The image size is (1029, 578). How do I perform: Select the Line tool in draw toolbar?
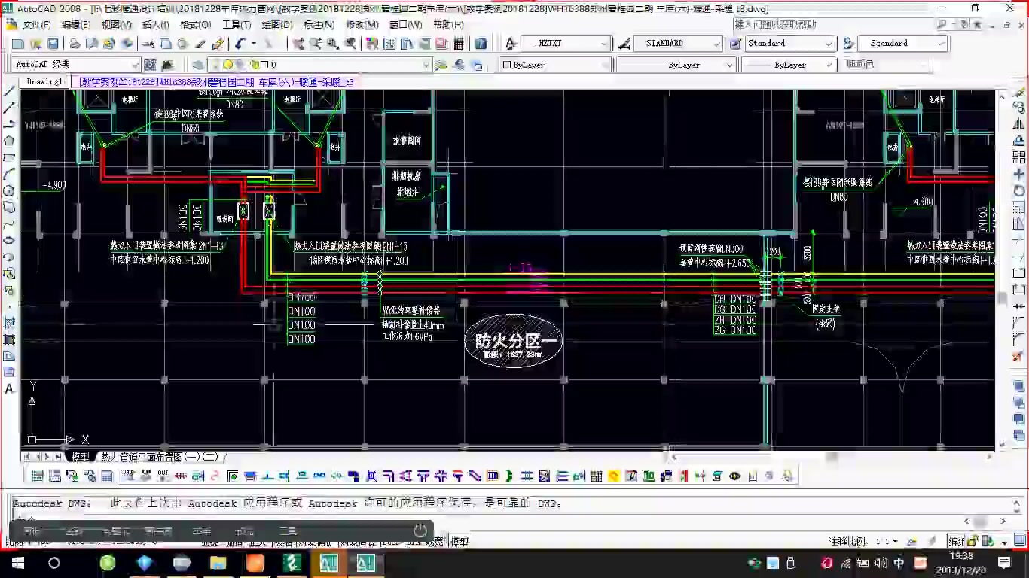pos(10,91)
